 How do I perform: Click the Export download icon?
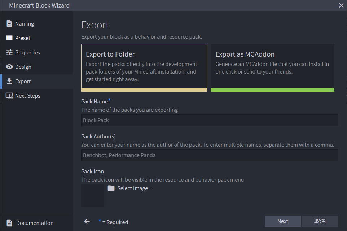click(x=9, y=81)
